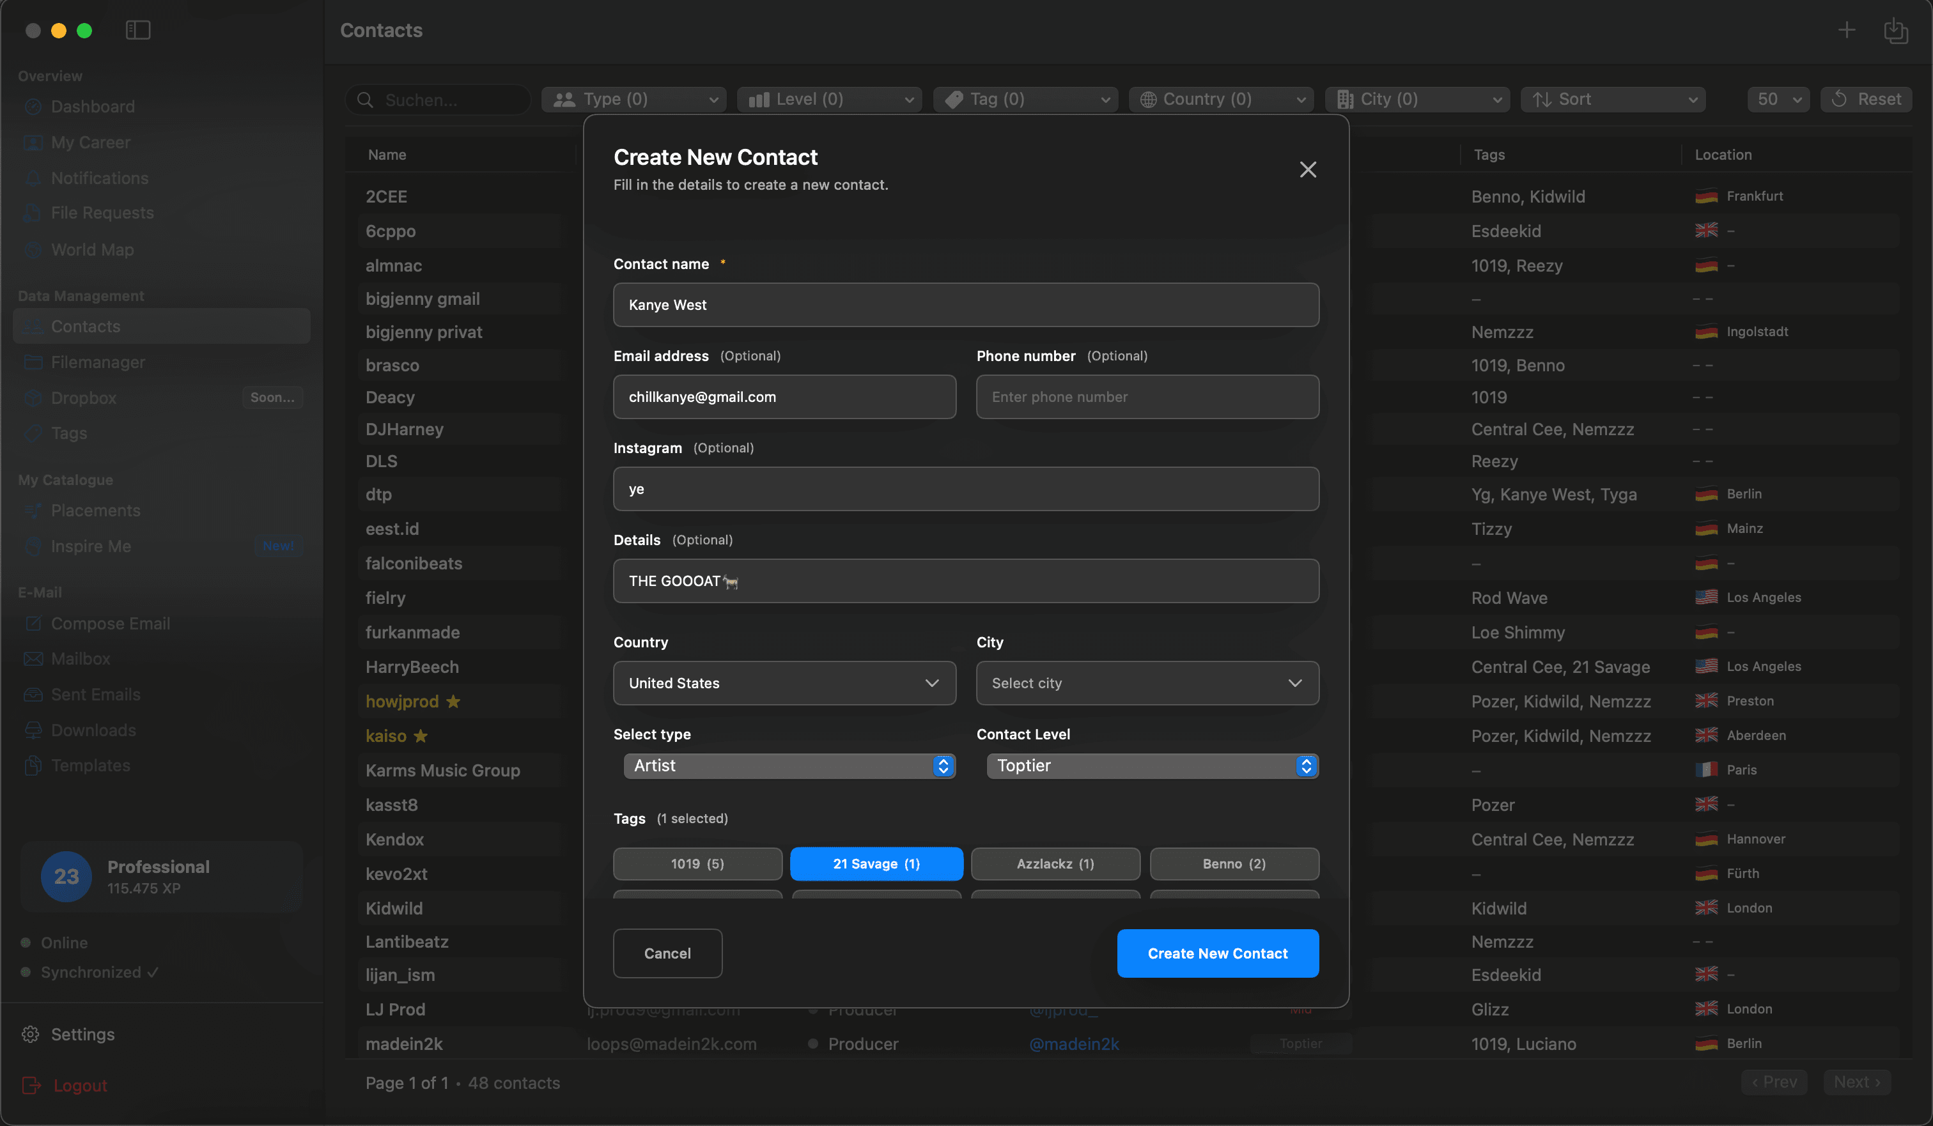Open World Map from the sidebar

click(91, 249)
